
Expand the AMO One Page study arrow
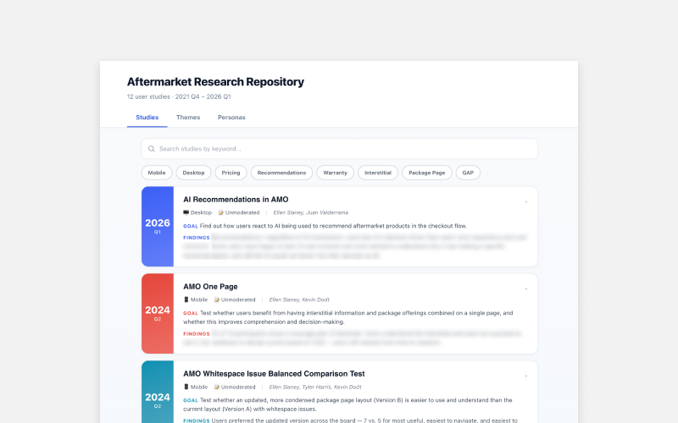(x=525, y=288)
